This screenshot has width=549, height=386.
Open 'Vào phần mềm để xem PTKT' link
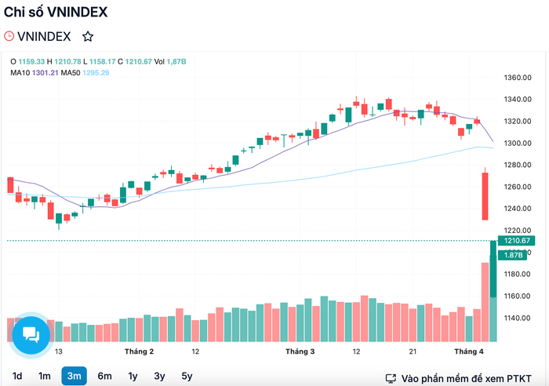466,379
